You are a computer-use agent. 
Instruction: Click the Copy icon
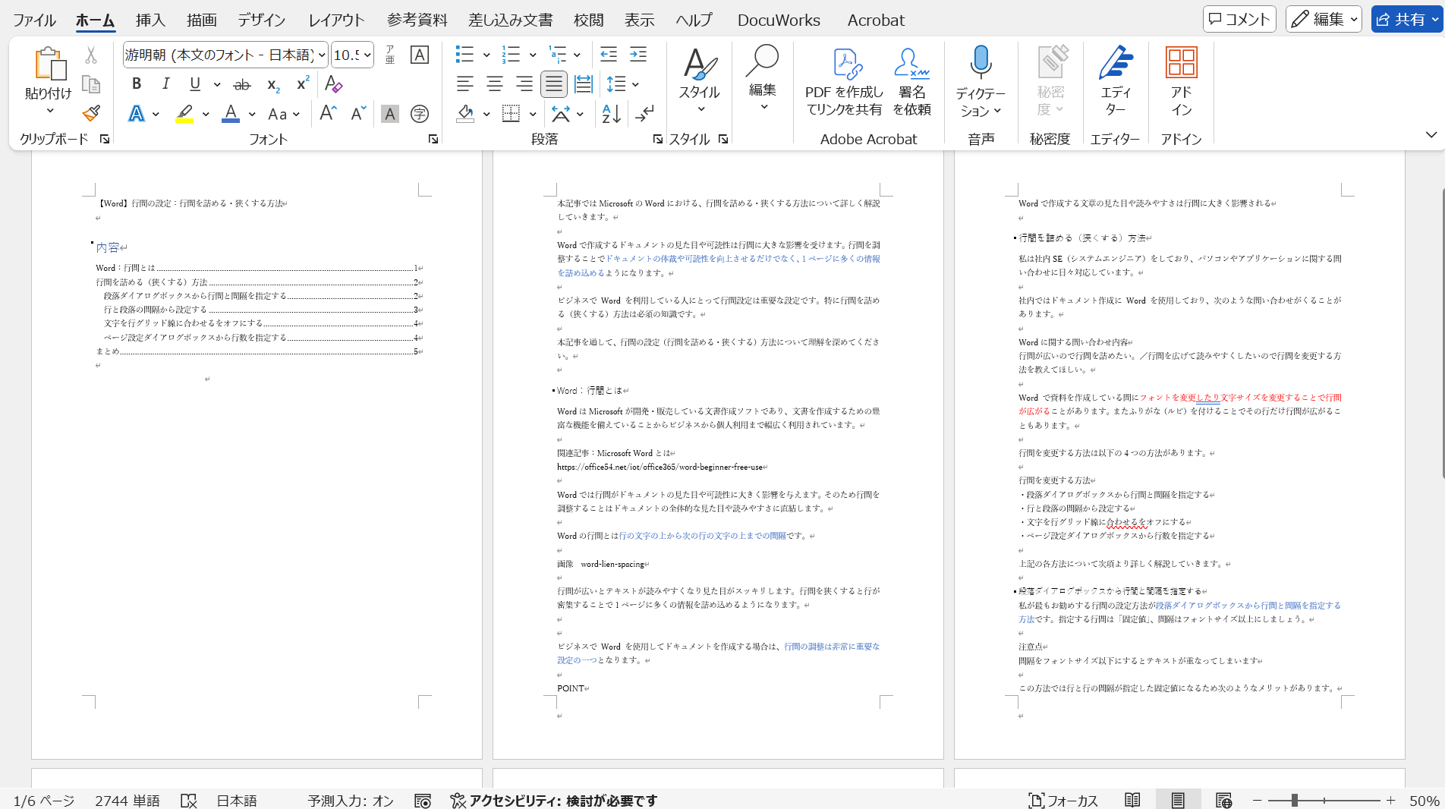pyautogui.click(x=91, y=84)
